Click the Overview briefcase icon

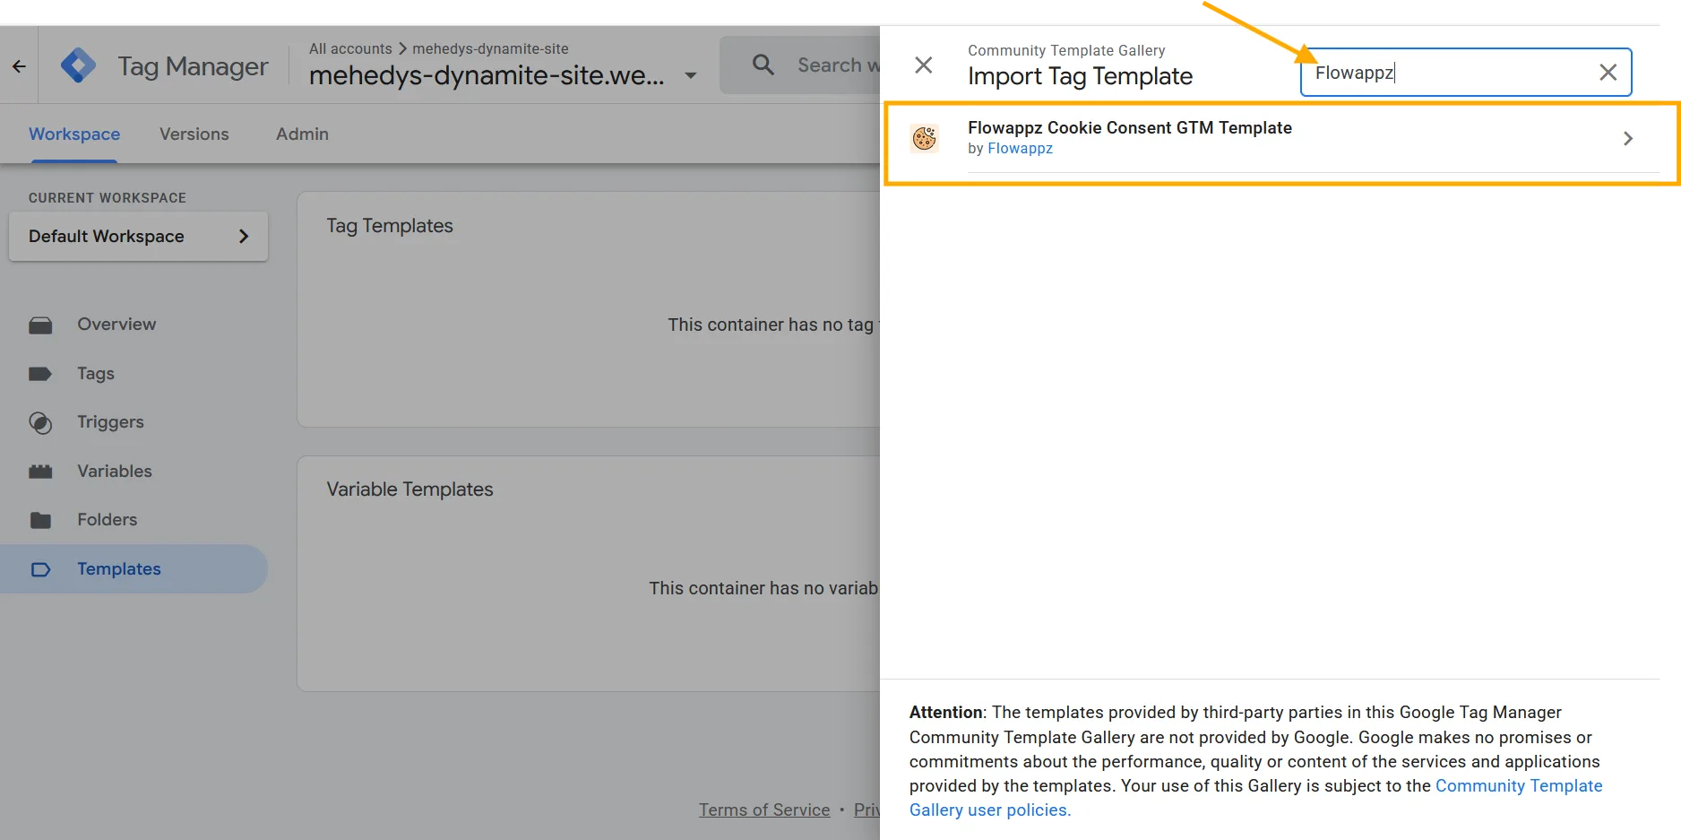[40, 325]
